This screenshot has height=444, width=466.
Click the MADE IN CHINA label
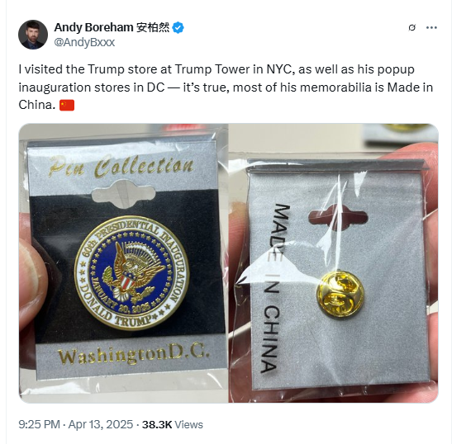pyautogui.click(x=272, y=288)
